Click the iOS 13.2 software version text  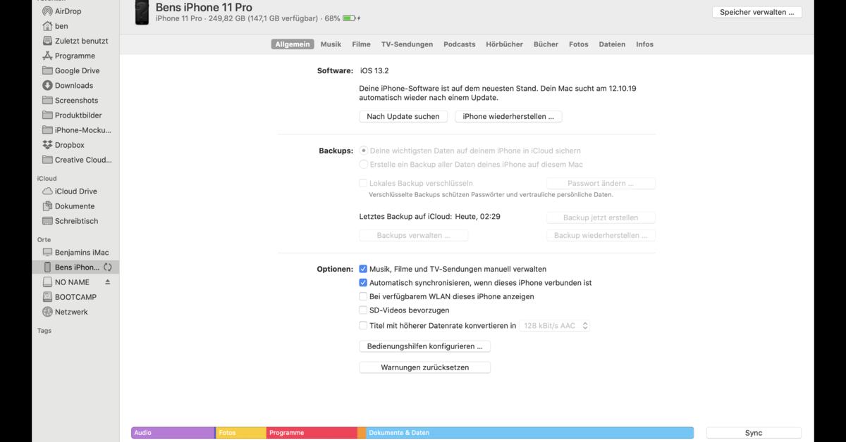click(374, 71)
